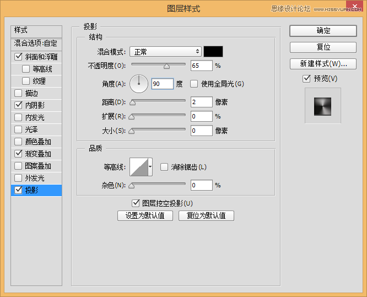Viewport: 367px width, 297px height.
Task: Enable 内发光 checkbox
Action: 18,117
